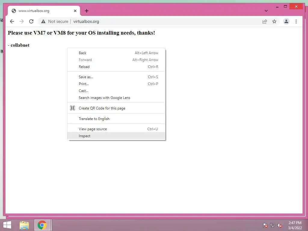Click the '- collabnet' signature text
The width and height of the screenshot is (308, 231).
pyautogui.click(x=19, y=45)
